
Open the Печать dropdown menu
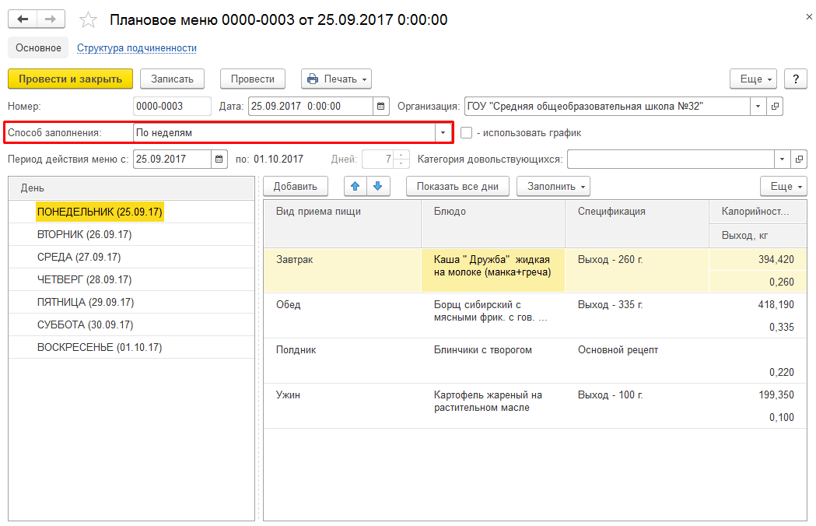pos(336,79)
